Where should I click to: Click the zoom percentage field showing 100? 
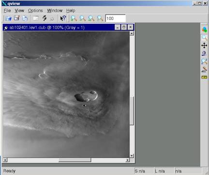115,18
